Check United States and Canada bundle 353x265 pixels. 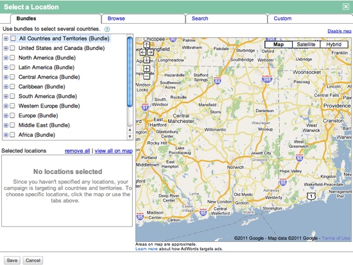12,48
